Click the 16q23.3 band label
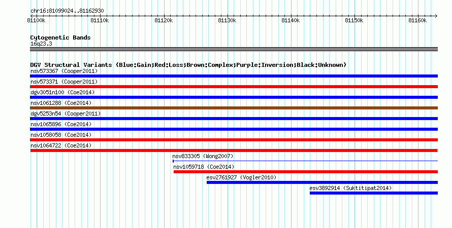Viewport: 452px width, 228px height. (41, 44)
